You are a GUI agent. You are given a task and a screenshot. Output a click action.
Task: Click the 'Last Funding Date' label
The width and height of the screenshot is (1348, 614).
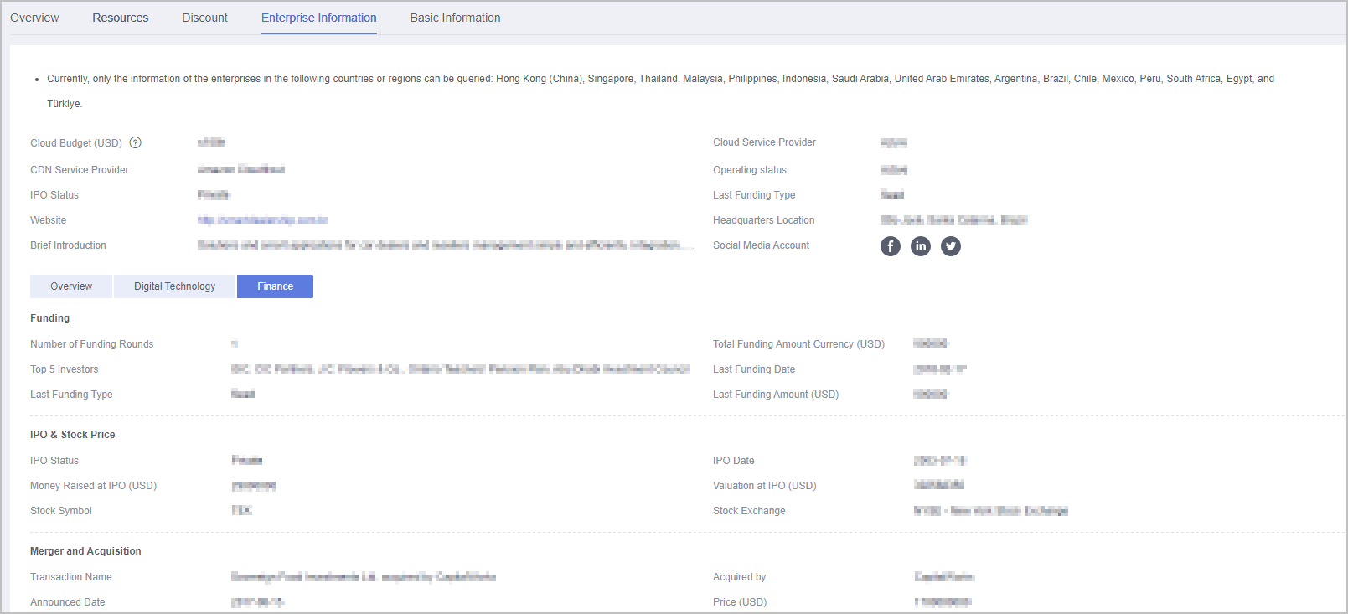point(754,369)
